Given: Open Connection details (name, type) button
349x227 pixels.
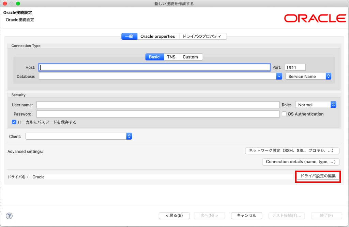Looking at the screenshot, I should click(301, 162).
